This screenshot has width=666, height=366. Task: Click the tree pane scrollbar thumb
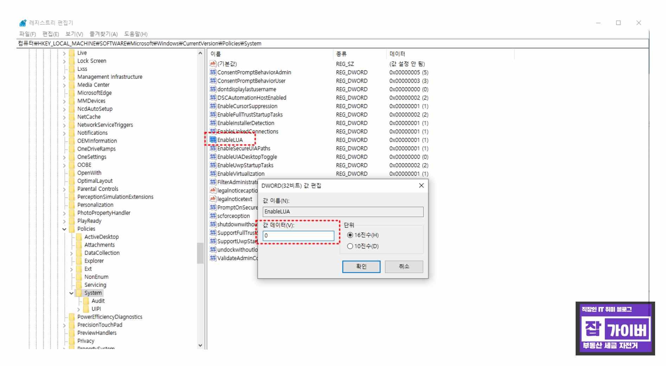click(x=200, y=253)
